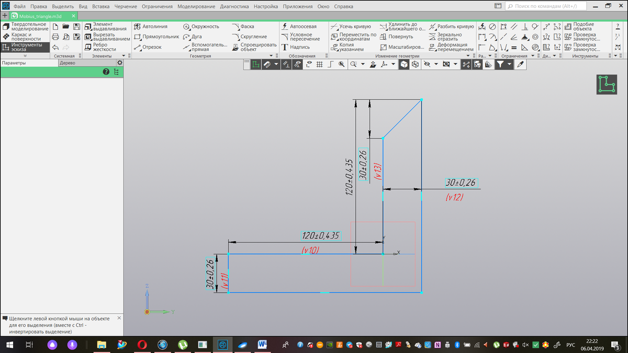This screenshot has width=628, height=353.
Task: Print the document with the printer icon
Action: [x=55, y=37]
